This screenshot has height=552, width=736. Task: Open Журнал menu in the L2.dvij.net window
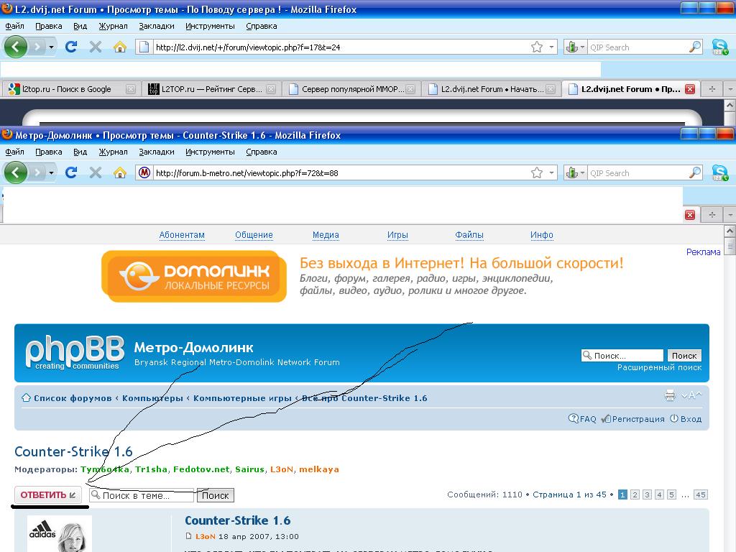pos(113,26)
